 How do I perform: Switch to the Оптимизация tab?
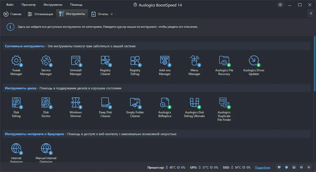point(40,14)
